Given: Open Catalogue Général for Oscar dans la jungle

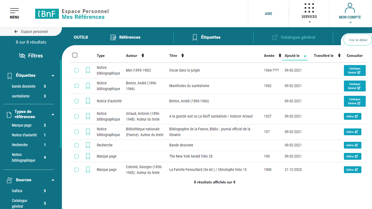Looking at the screenshot, I should 355,70.
